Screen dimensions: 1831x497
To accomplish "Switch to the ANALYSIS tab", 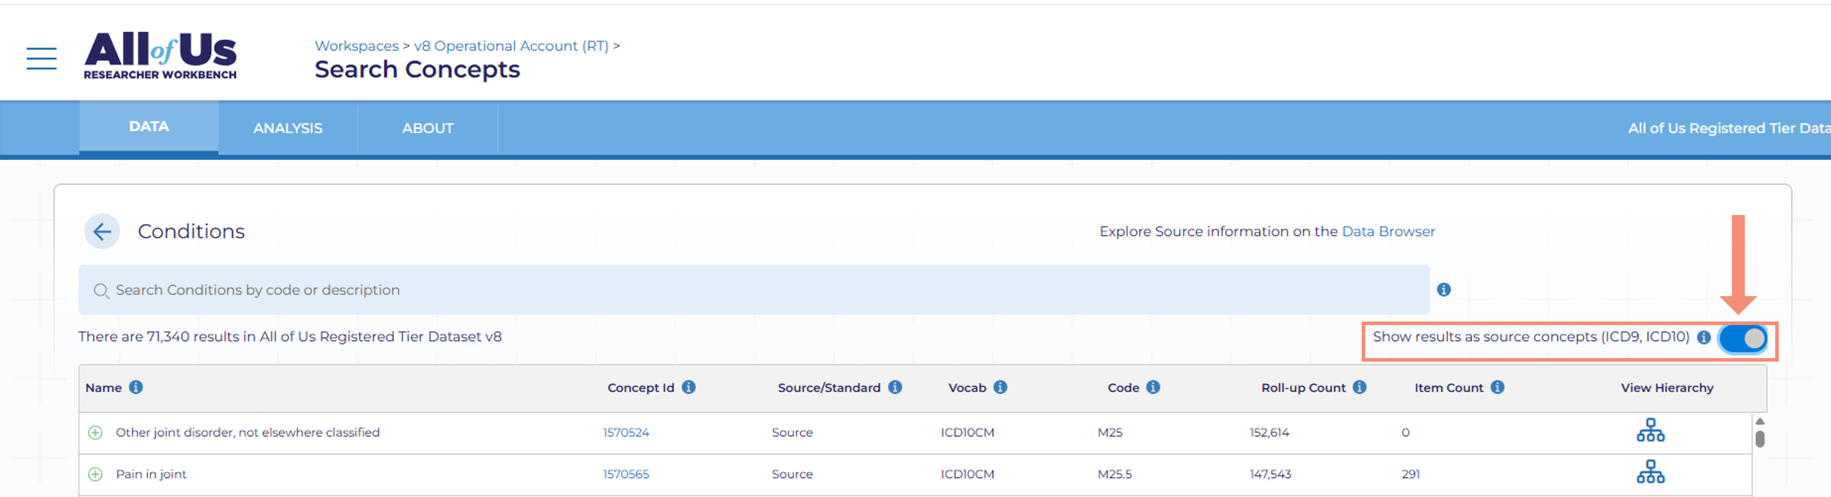I will 287,128.
